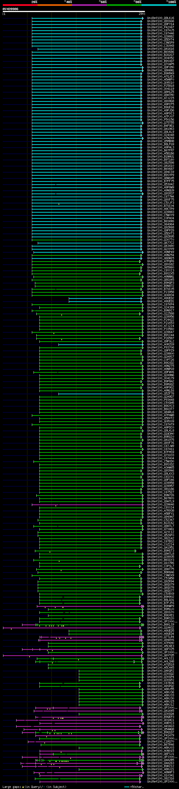The height and width of the screenshot is (789, 179).
Task: Select the UniRef100_A9UED1 label
Action: point(161,301)
